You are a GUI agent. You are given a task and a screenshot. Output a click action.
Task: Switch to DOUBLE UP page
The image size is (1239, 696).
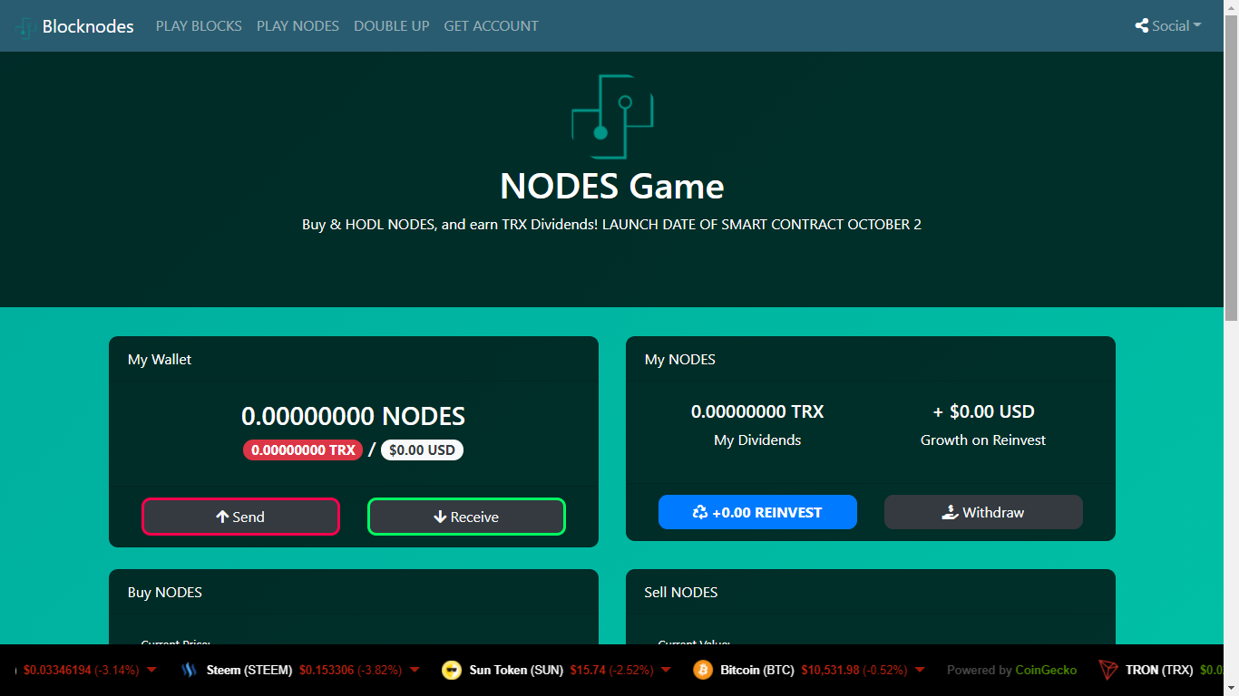391,25
